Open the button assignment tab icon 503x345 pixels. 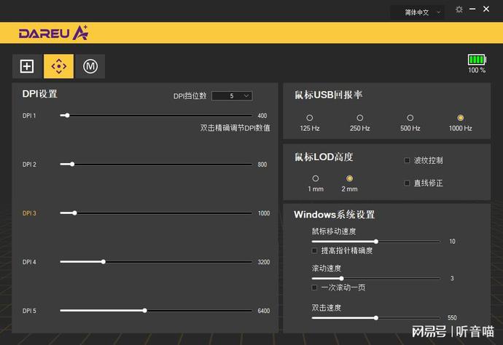point(27,66)
